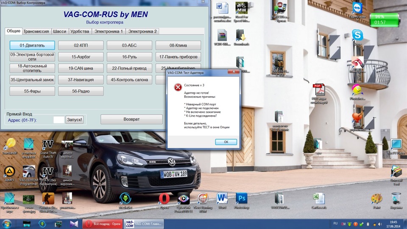
Task: Open the TranslateIt! desktop shortcut
Action: tap(10, 146)
